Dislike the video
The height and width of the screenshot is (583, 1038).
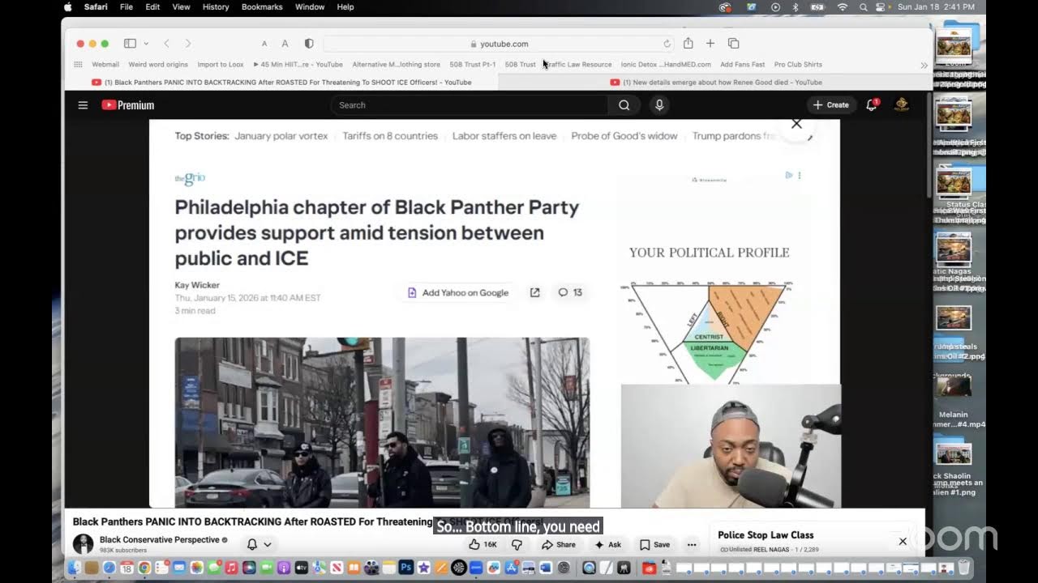(x=517, y=544)
